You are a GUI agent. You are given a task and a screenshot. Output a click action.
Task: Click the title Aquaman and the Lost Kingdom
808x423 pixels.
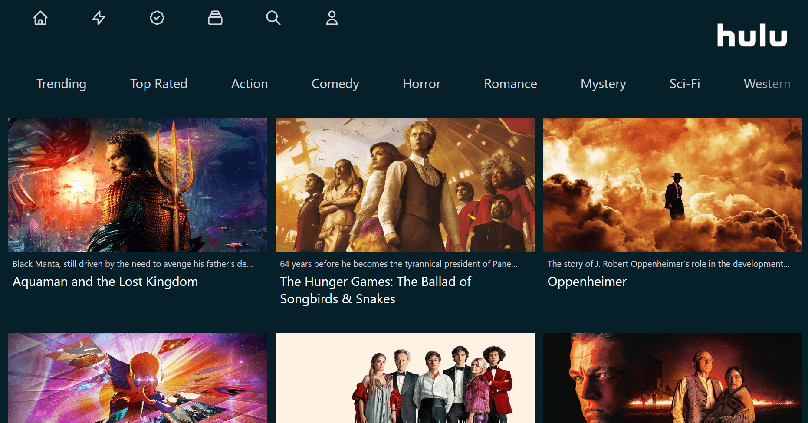105,282
